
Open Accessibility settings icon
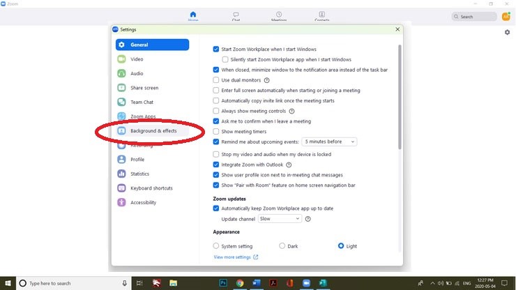coord(121,203)
